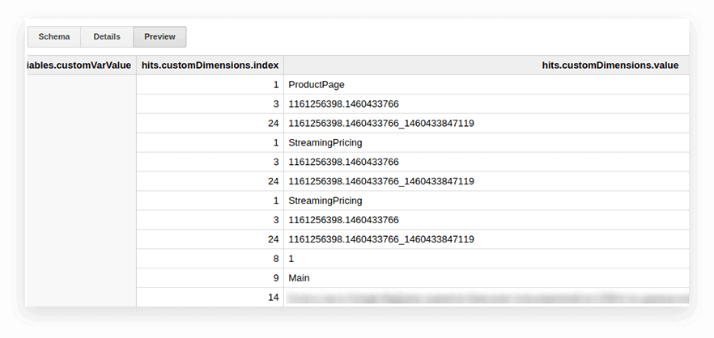The width and height of the screenshot is (714, 338).
Task: Select the first StreamingPricing value cell
Action: point(325,143)
